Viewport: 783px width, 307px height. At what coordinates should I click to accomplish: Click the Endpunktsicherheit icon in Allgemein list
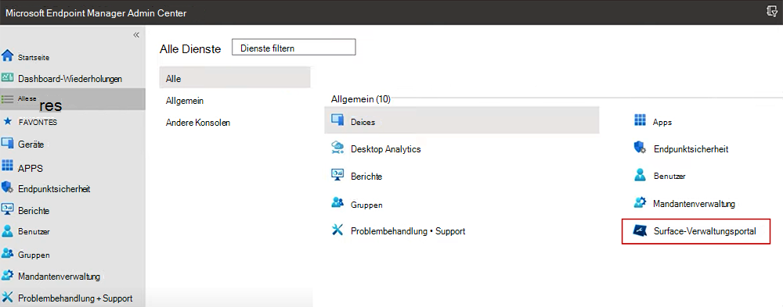coord(640,148)
